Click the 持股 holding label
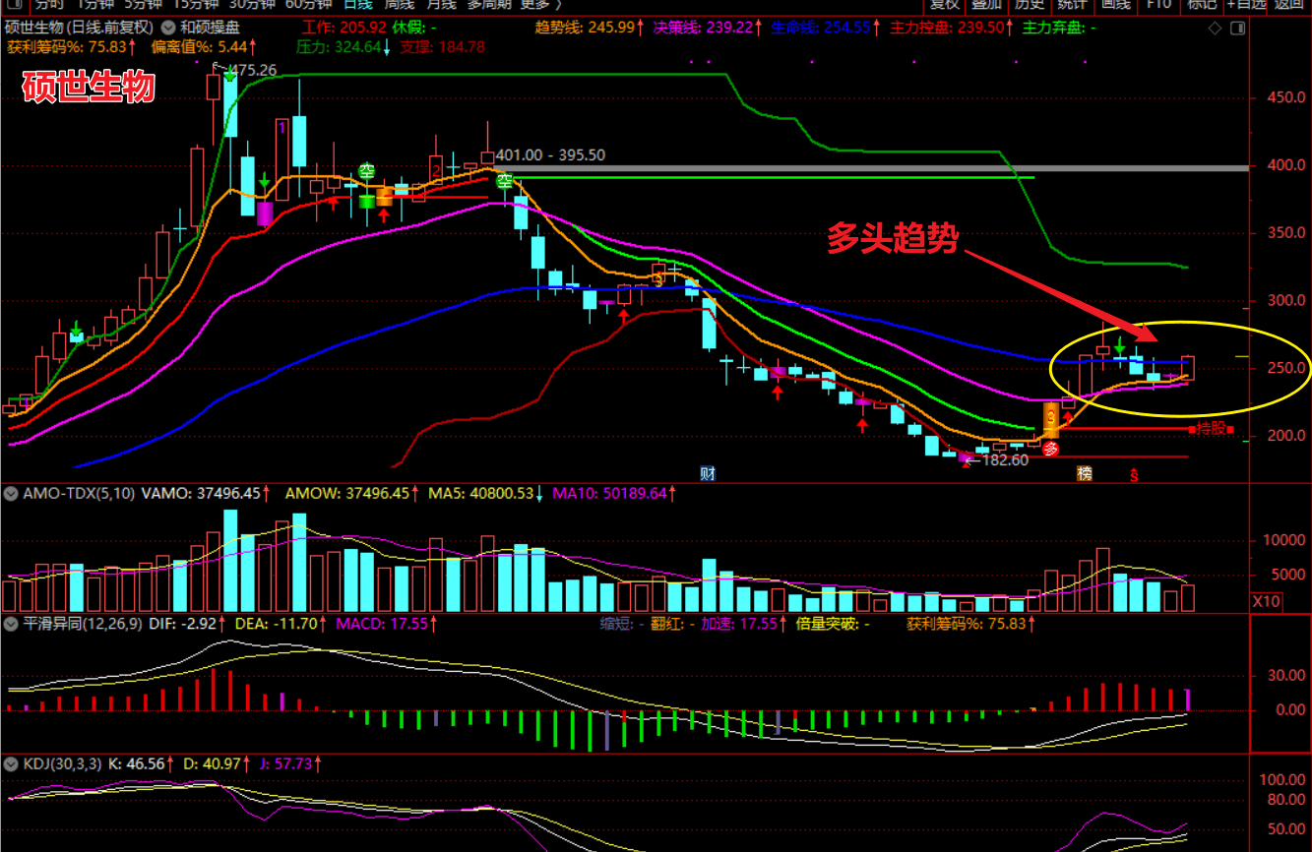 click(x=1211, y=429)
